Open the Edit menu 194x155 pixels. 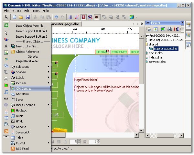27,11
